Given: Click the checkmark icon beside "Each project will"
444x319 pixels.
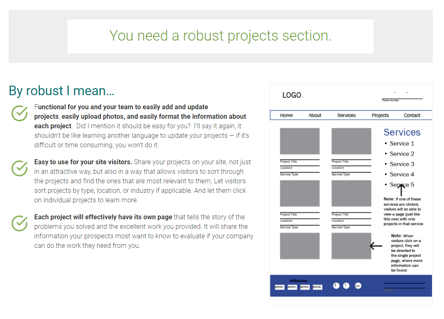Looking at the screenshot, I should pyautogui.click(x=19, y=223).
